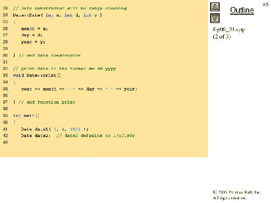This screenshot has height=203, width=271.
Task: Click the down arrow navigation icon
Action: coord(215,18)
